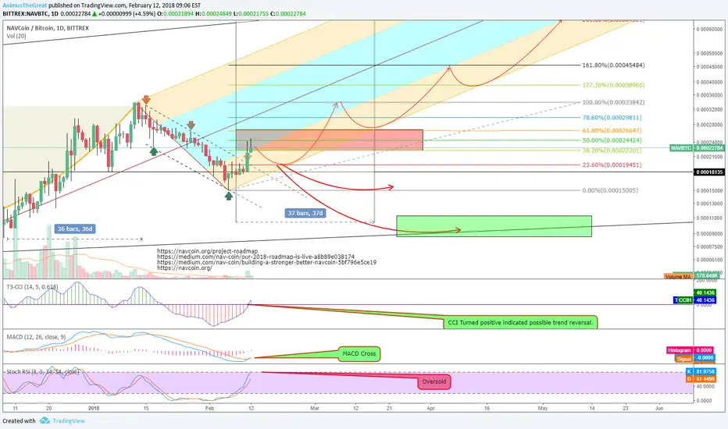The width and height of the screenshot is (728, 429).
Task: Select the 100.00%(0.00033842) Fibonacci label
Action: tap(613, 102)
